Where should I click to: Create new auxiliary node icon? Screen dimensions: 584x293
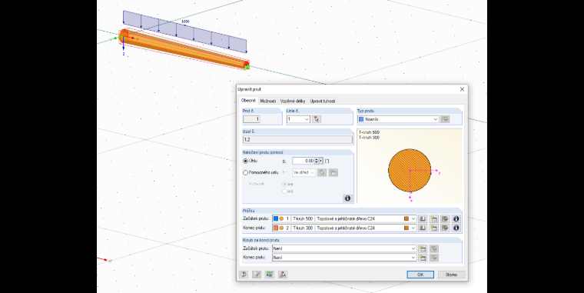pos(333,172)
